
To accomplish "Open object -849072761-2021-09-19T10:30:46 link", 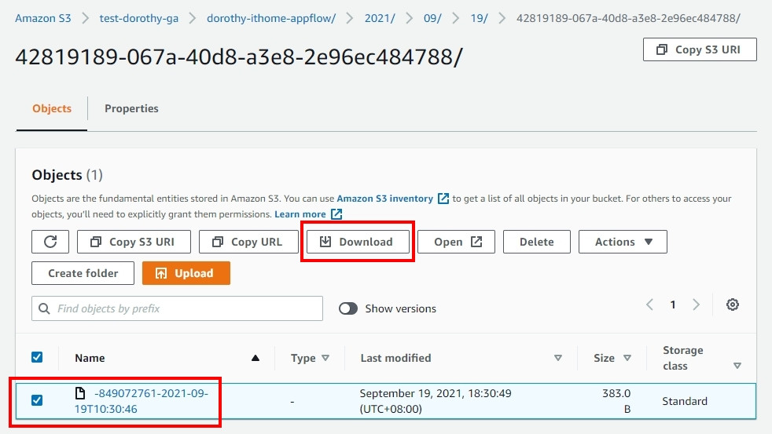I will click(x=142, y=401).
